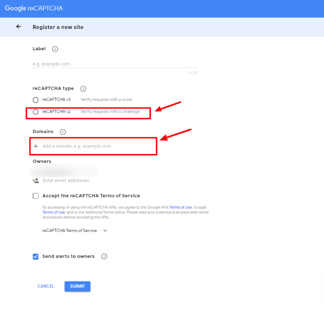This screenshot has width=324, height=312.
Task: Click the 'Verify requests with a score' text
Action: pos(106,100)
